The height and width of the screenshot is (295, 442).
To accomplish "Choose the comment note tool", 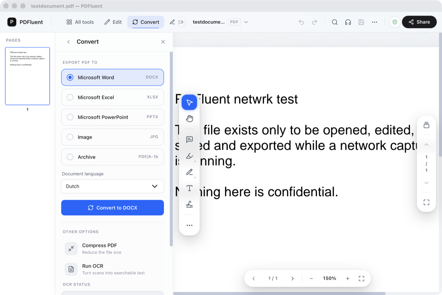I will click(x=189, y=140).
